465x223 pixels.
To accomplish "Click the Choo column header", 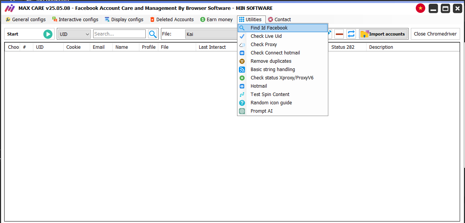I will (13, 47).
